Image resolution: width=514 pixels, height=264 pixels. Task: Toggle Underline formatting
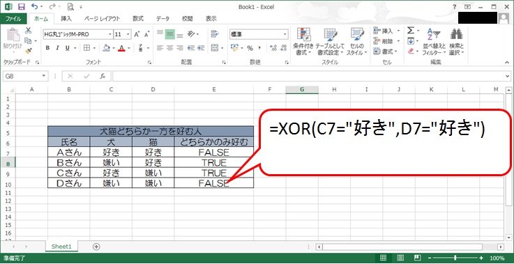[67, 48]
